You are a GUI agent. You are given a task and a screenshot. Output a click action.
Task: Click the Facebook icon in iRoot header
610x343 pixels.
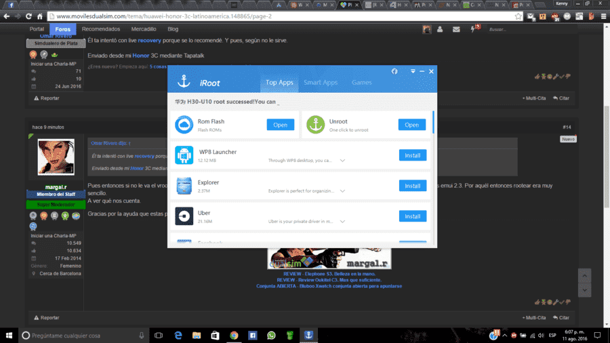pyautogui.click(x=394, y=71)
